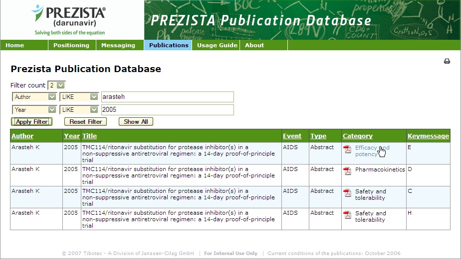Screen dimensions: 461x259
Task: Open the Efficacy and potency link
Action: click(x=372, y=151)
